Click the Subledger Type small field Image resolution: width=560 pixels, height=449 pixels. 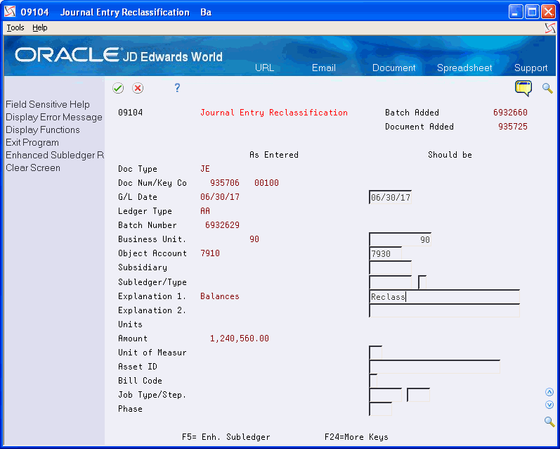point(422,282)
